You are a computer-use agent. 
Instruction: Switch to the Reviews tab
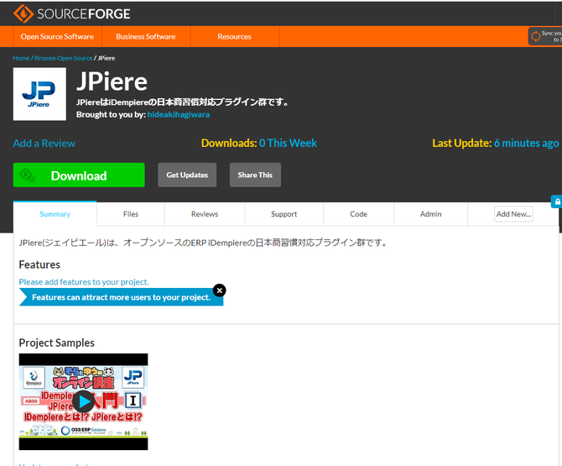[205, 214]
